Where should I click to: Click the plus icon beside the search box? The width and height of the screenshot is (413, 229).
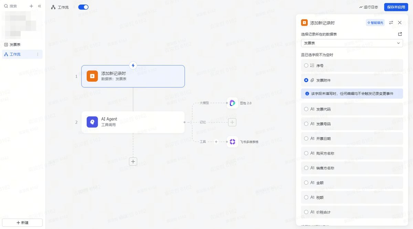31,6
